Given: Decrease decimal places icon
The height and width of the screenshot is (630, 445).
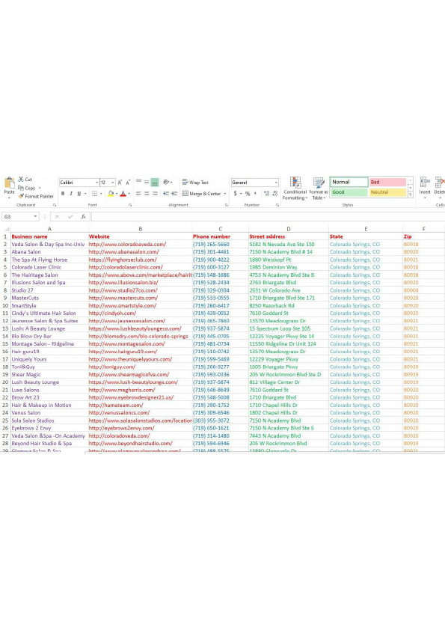Looking at the screenshot, I should [275, 194].
